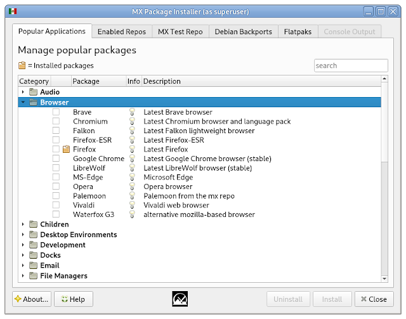Click the Development folder icon
The width and height of the screenshot is (406, 319).
pos(33,245)
